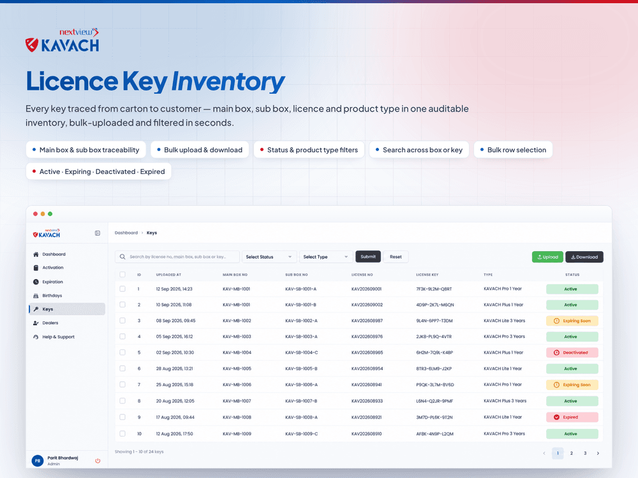638x478 pixels.
Task: Click the Expiration clock icon
Action: (x=36, y=282)
